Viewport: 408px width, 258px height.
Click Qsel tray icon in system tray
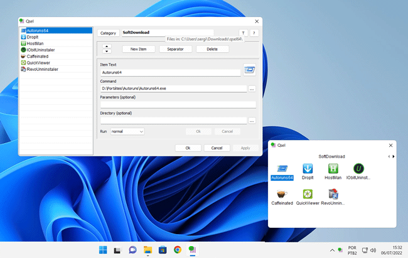click(x=340, y=250)
